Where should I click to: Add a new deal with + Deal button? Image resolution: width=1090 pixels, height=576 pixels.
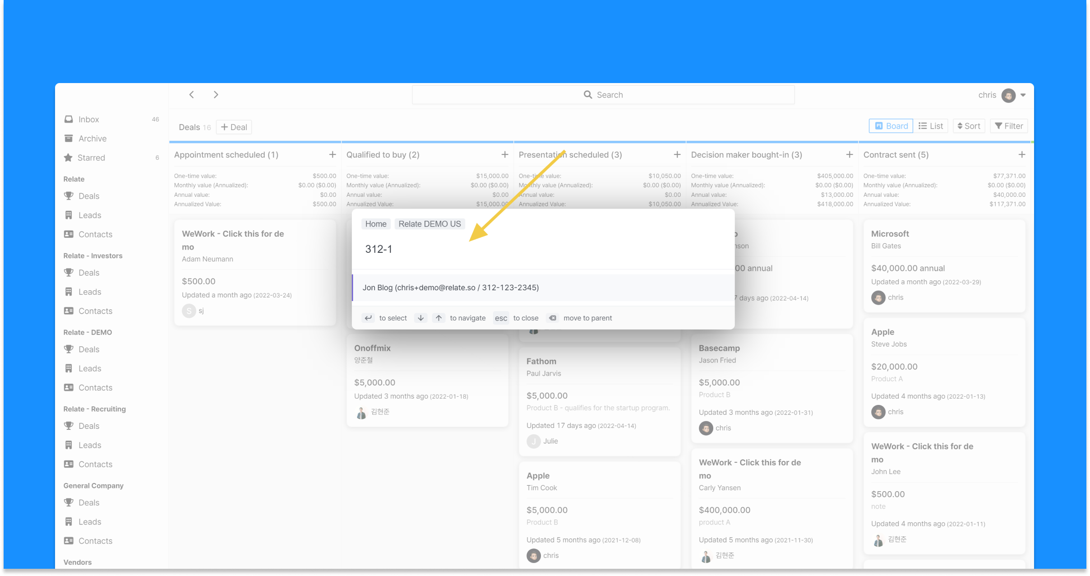[x=234, y=127]
